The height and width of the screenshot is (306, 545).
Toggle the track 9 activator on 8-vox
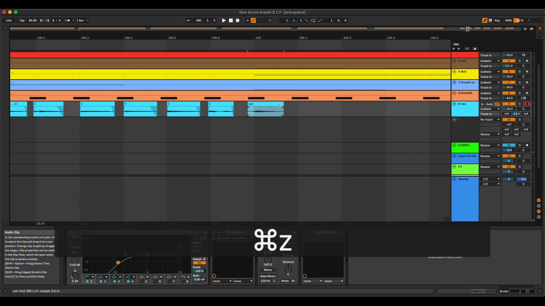click(508, 104)
